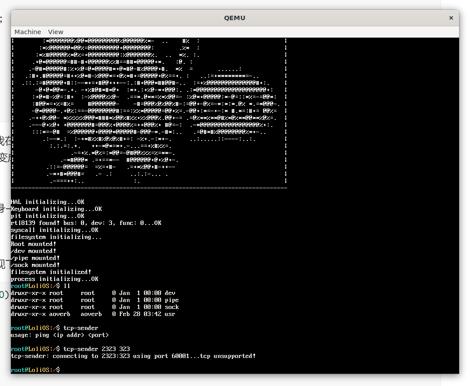The width and height of the screenshot is (470, 386).
Task: Click the 'Keyboard initializing...OK' line
Action: click(56, 209)
